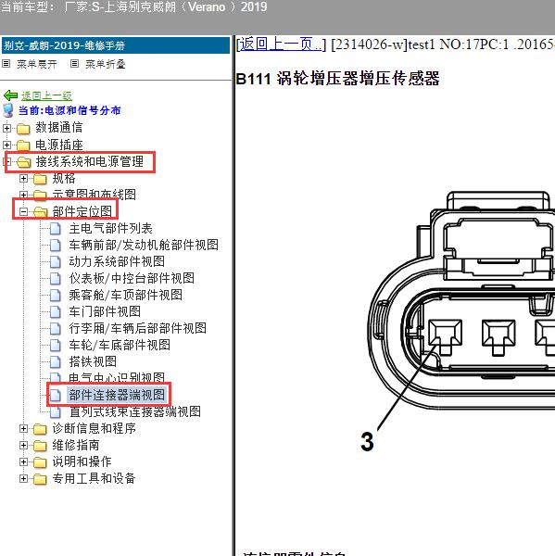Screen dimensions: 555x556
Task: Click the 部件定位图 folder icon
Action: click(x=41, y=212)
